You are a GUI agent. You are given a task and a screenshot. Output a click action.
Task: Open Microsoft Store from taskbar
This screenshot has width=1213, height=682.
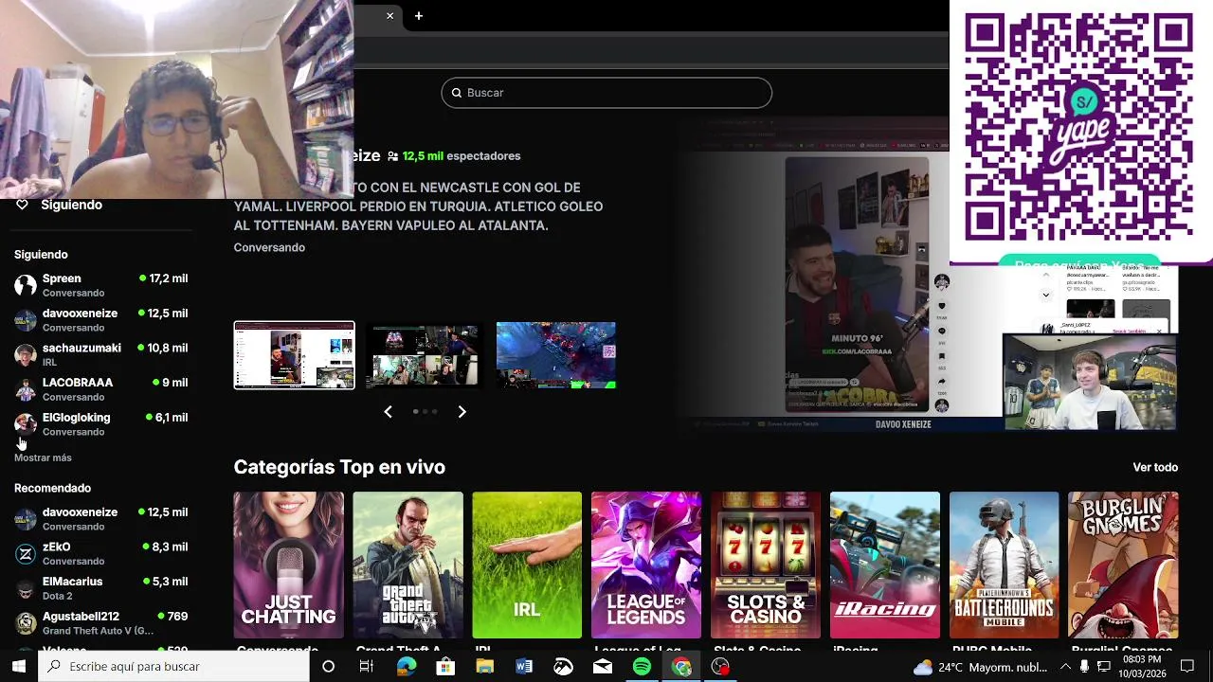click(x=445, y=667)
